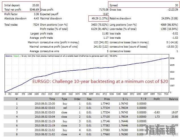Select the Total trades value 7524
This screenshot has height=137, width=180.
tap(36, 25)
